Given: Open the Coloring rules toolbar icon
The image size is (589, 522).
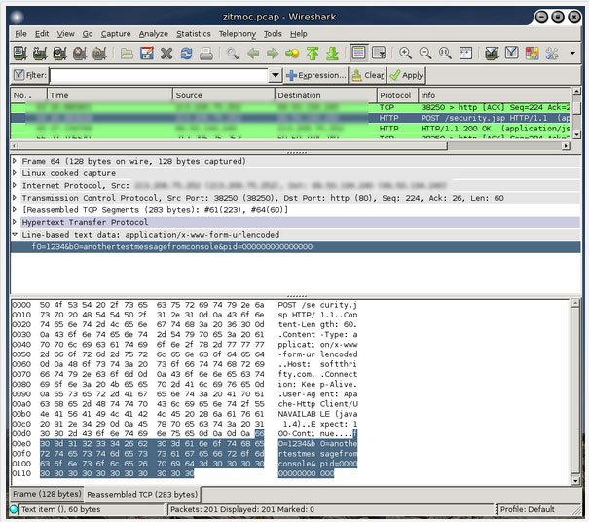Looking at the screenshot, I should click(532, 54).
